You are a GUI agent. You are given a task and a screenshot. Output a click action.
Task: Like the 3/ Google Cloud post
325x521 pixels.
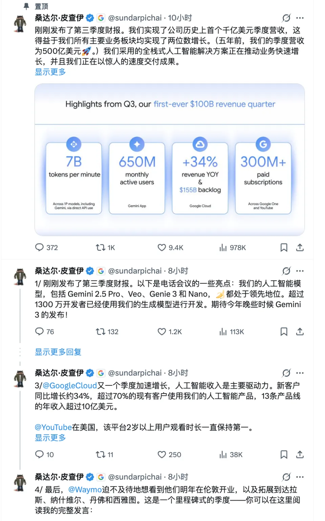coord(162,455)
